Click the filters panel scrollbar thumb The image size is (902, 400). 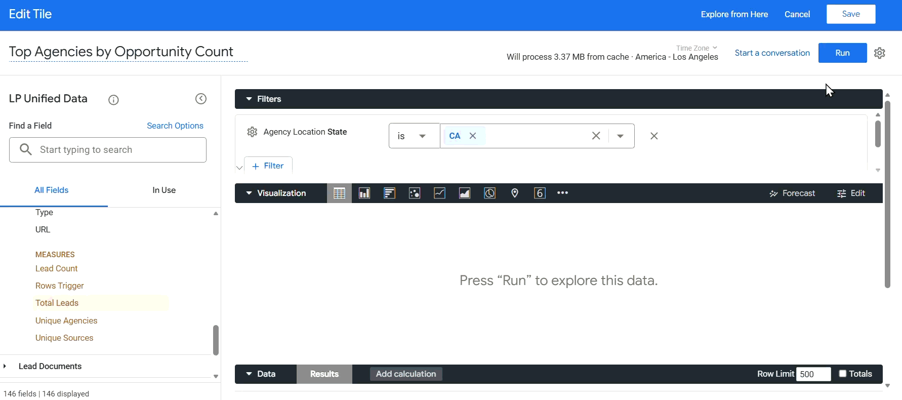pos(878,134)
